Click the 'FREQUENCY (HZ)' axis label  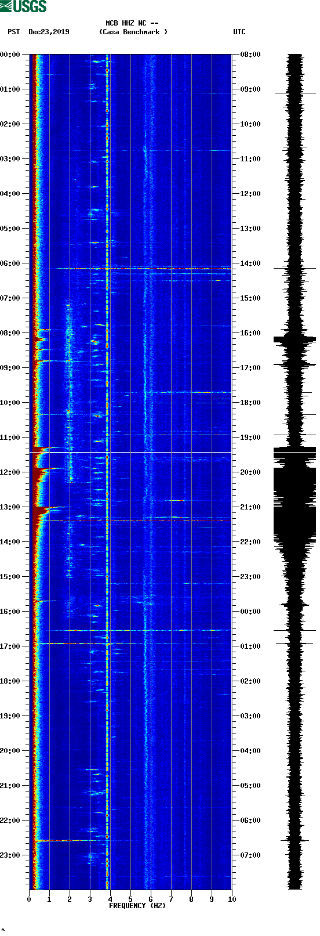tap(137, 905)
